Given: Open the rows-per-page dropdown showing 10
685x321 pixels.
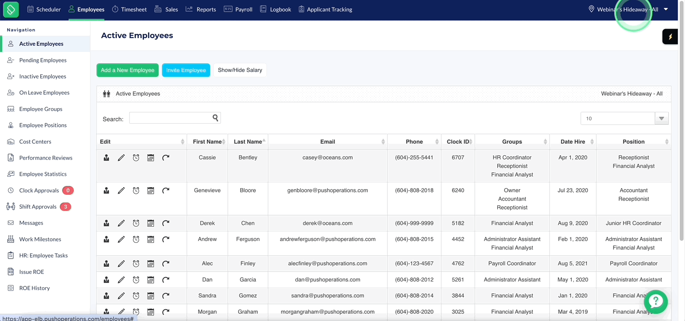Looking at the screenshot, I should (x=624, y=119).
